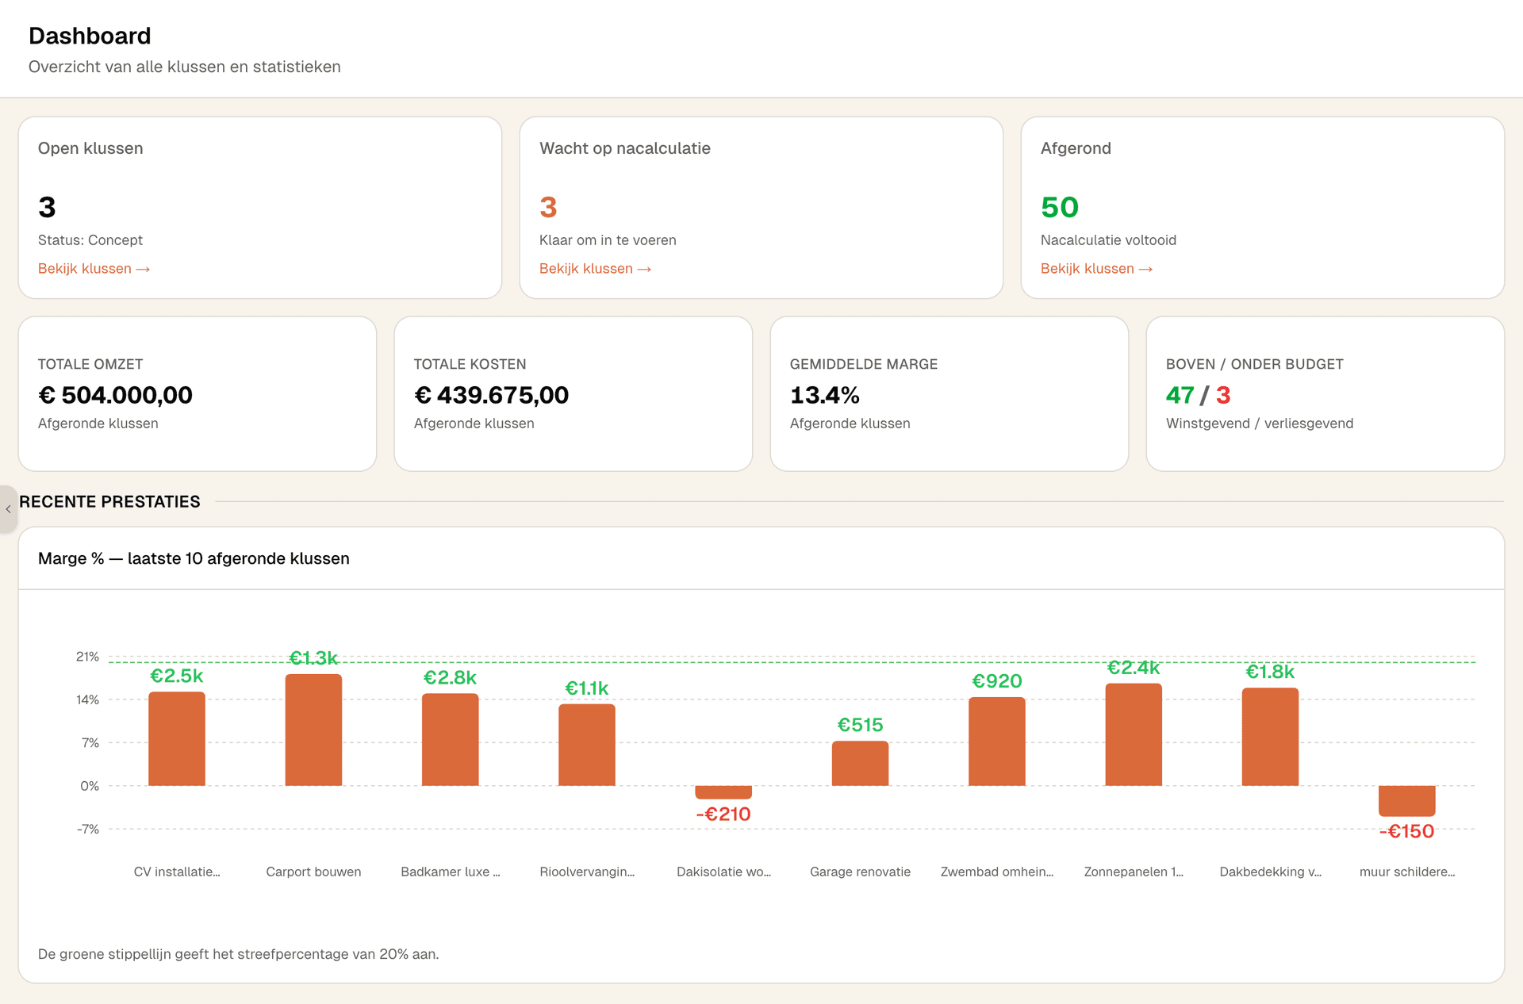Click the Rioolvervanging bar

[587, 745]
